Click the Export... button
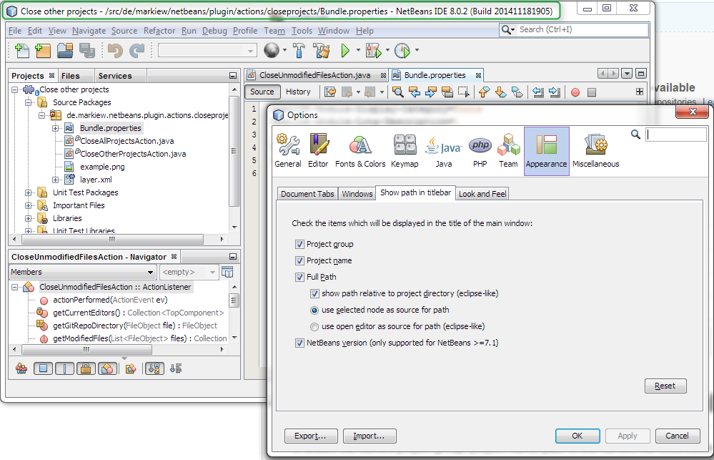The height and width of the screenshot is (460, 714). pos(311,436)
